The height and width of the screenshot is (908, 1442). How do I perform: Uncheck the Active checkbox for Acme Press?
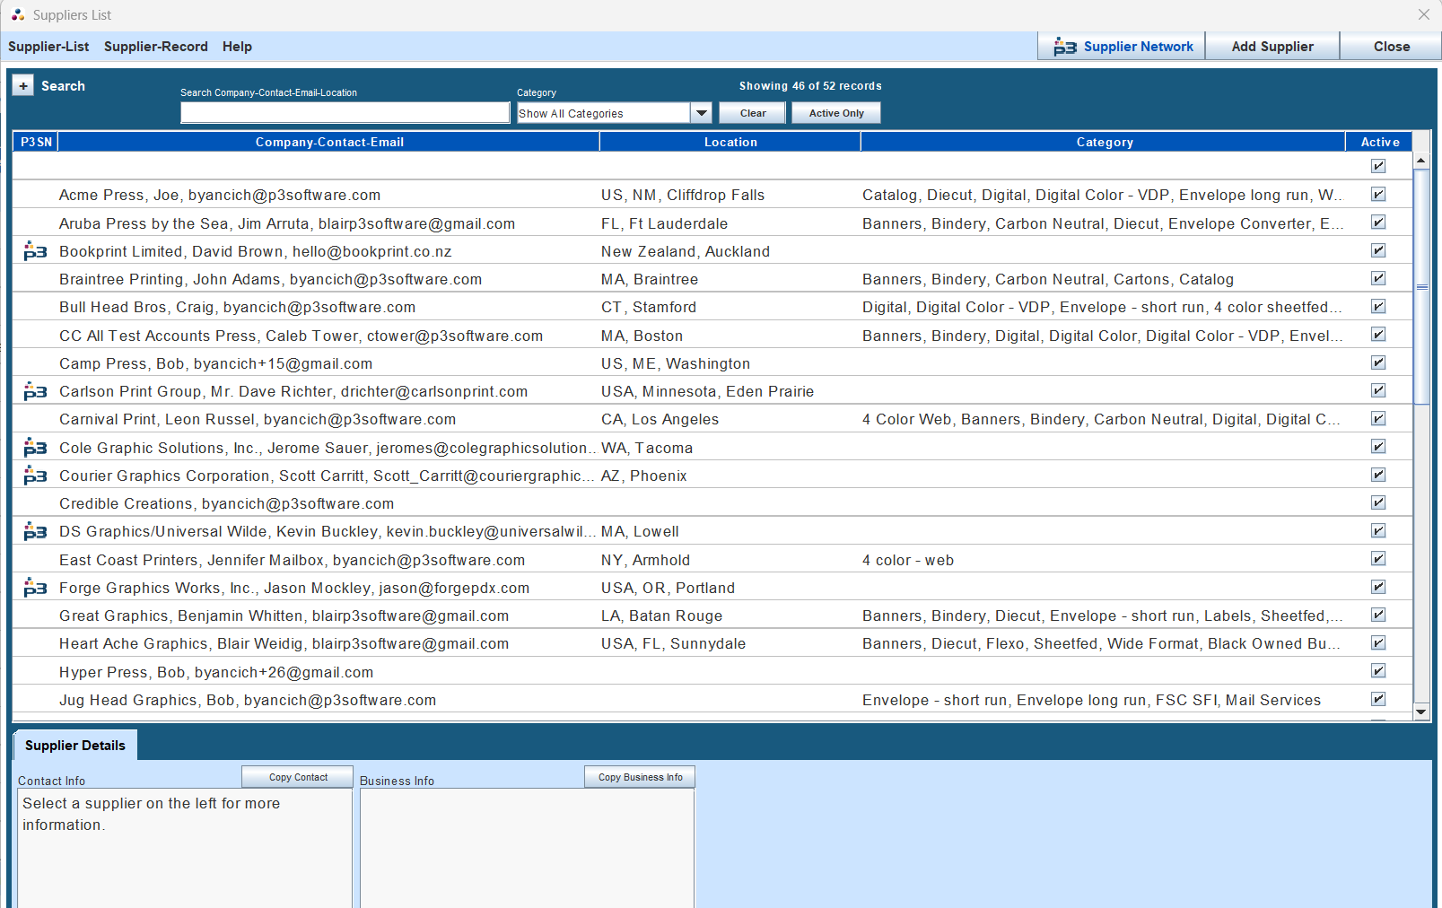click(x=1378, y=194)
